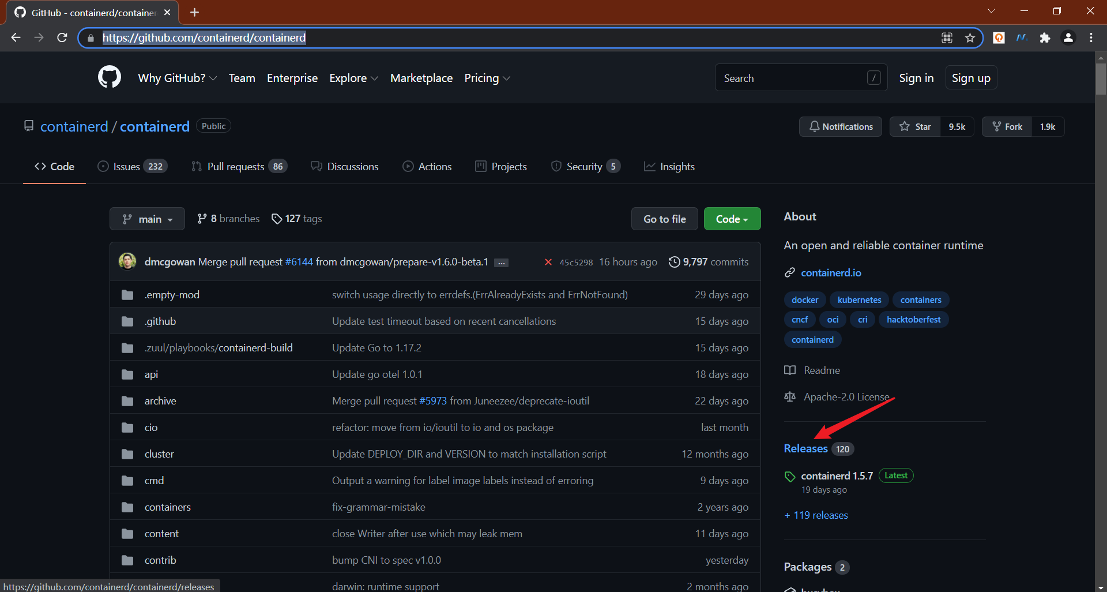View the 9,797 commits history
The width and height of the screenshot is (1107, 592).
pyautogui.click(x=709, y=262)
